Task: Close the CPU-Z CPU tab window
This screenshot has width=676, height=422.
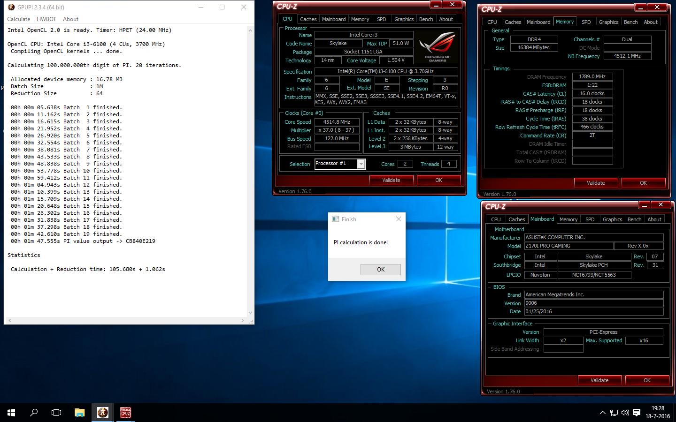Action: (x=453, y=5)
